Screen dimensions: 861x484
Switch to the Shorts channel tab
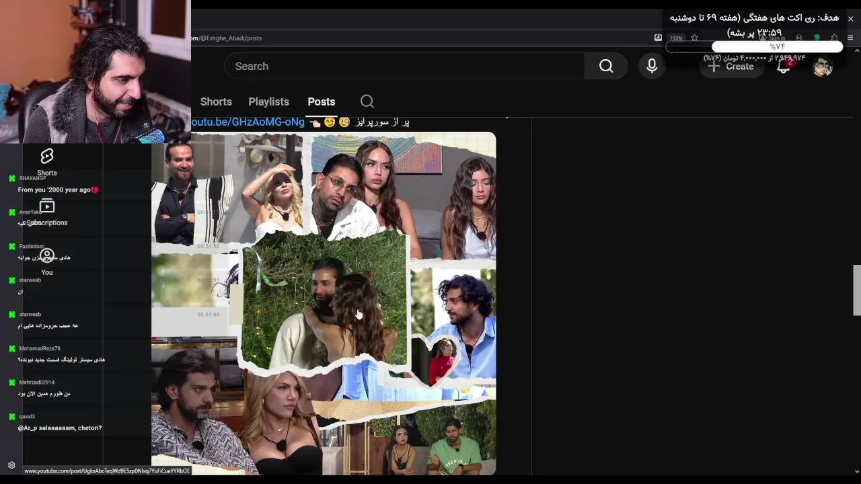[x=216, y=102]
